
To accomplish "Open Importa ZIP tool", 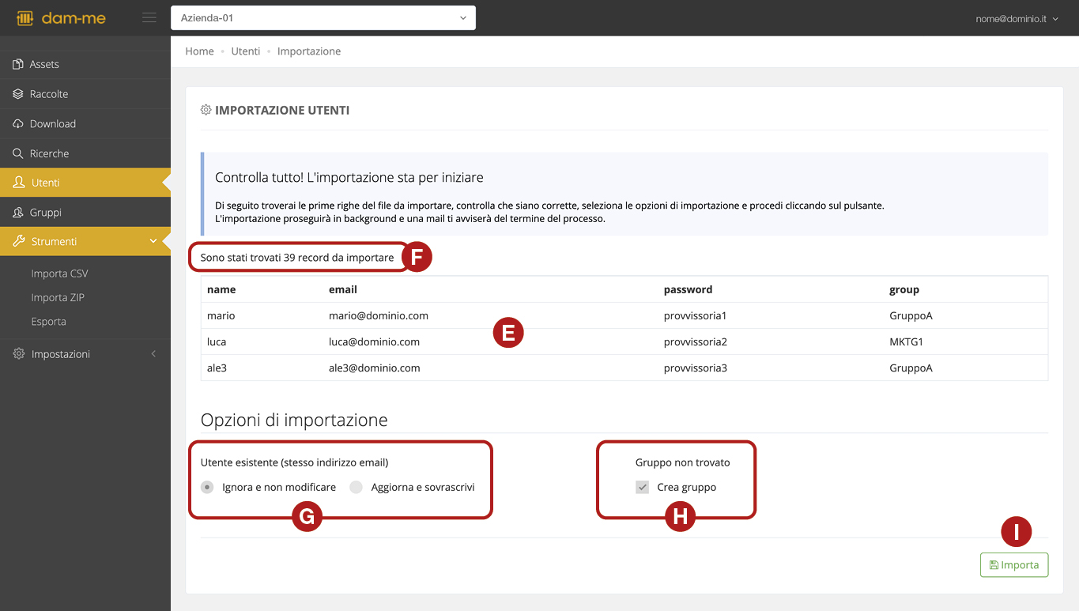I will [58, 297].
